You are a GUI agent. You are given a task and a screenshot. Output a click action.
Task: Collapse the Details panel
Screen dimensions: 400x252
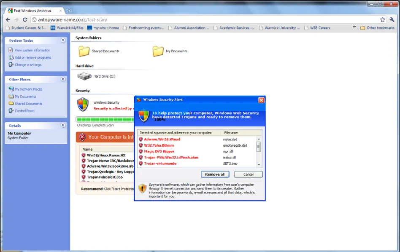point(63,126)
